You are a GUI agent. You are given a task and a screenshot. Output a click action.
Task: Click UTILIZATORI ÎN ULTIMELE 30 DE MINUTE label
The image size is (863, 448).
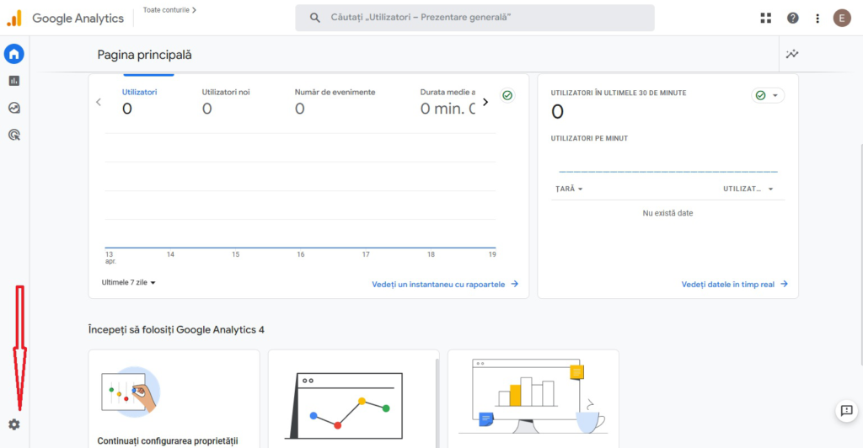[619, 93]
